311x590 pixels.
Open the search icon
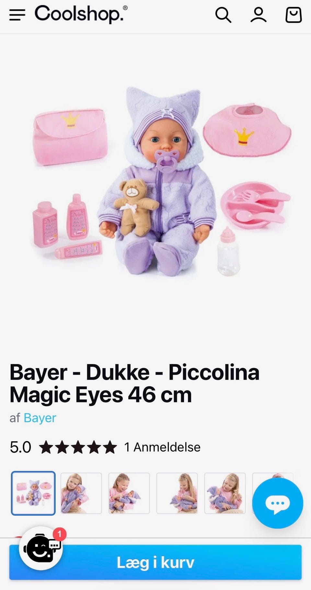point(223,15)
